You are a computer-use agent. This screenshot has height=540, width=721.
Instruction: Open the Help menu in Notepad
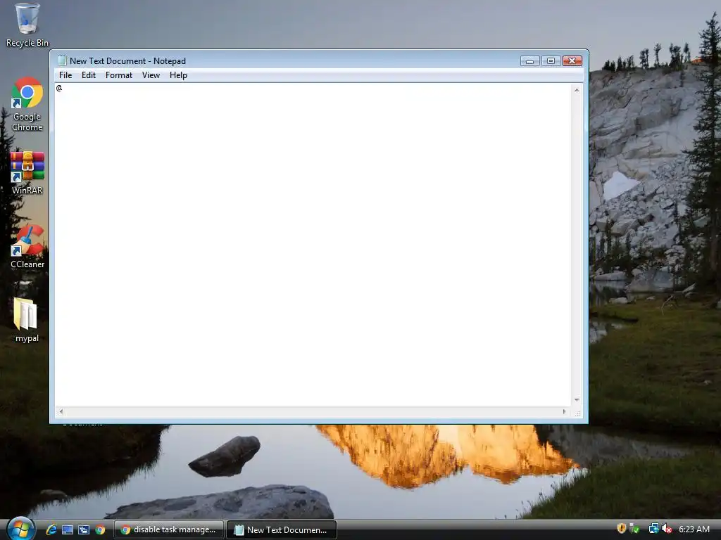tap(178, 75)
